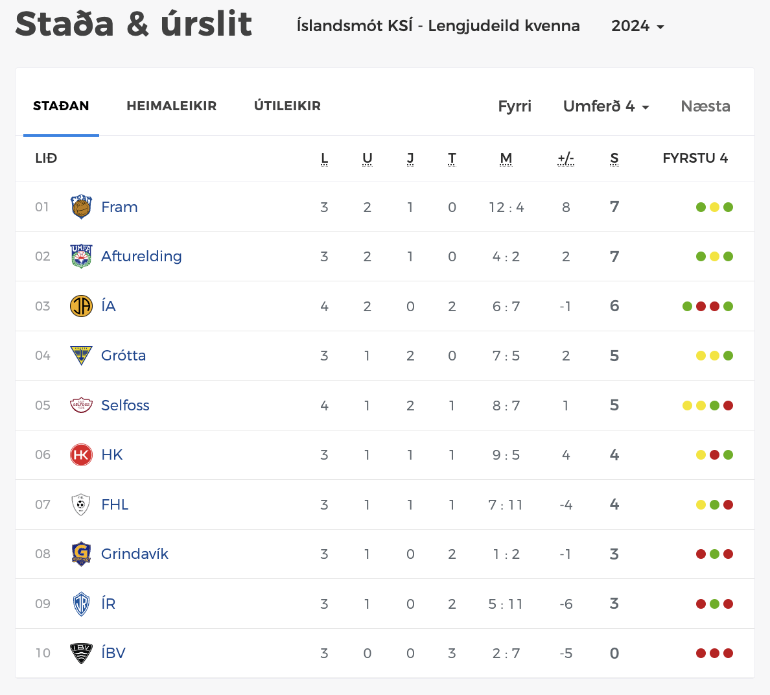Switch to the Heimaleikir tab
Viewport: 770px width, 695px height.
pos(171,106)
